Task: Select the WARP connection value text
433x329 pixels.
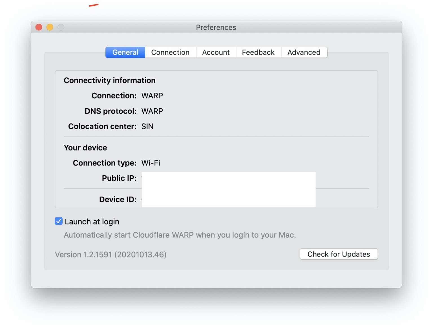Action: [152, 95]
